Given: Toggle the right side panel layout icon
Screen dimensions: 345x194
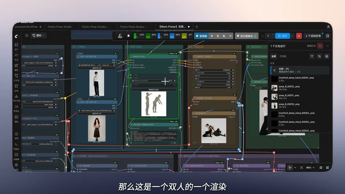Looking at the screenshot, I should (x=327, y=36).
